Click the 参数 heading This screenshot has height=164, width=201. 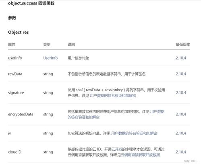12,18
